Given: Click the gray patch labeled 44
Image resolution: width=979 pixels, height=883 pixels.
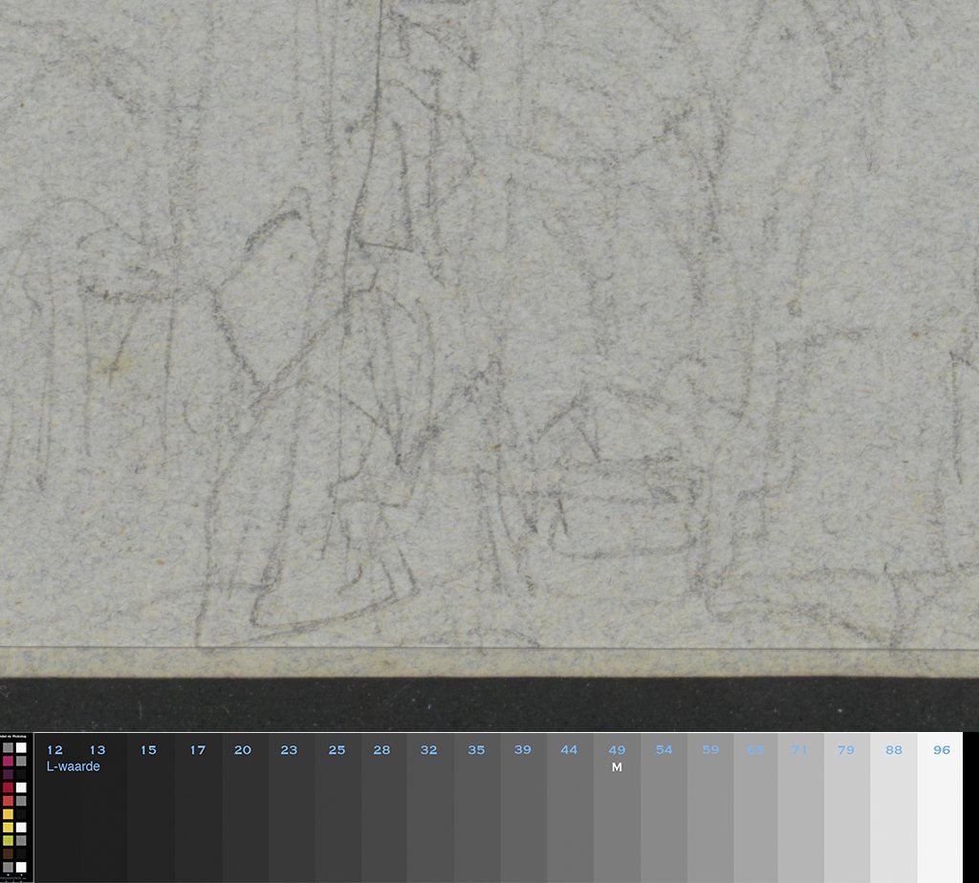Looking at the screenshot, I should point(570,822).
